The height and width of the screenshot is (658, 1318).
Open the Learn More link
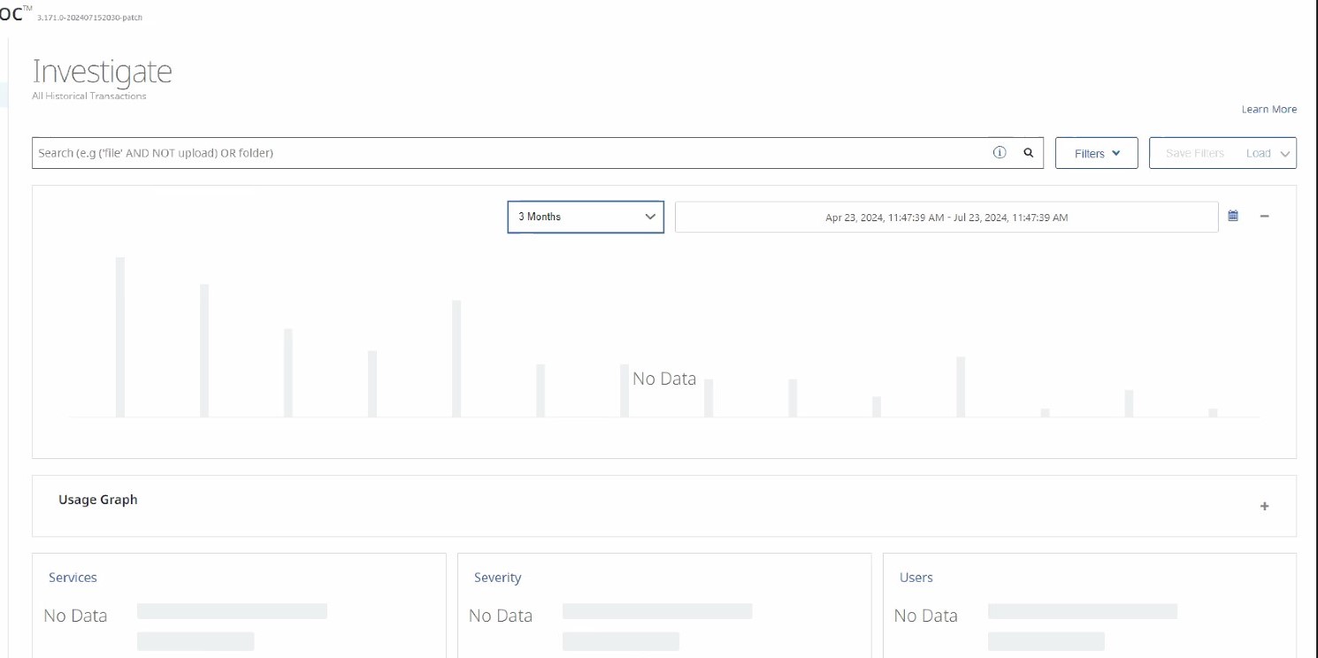point(1268,110)
